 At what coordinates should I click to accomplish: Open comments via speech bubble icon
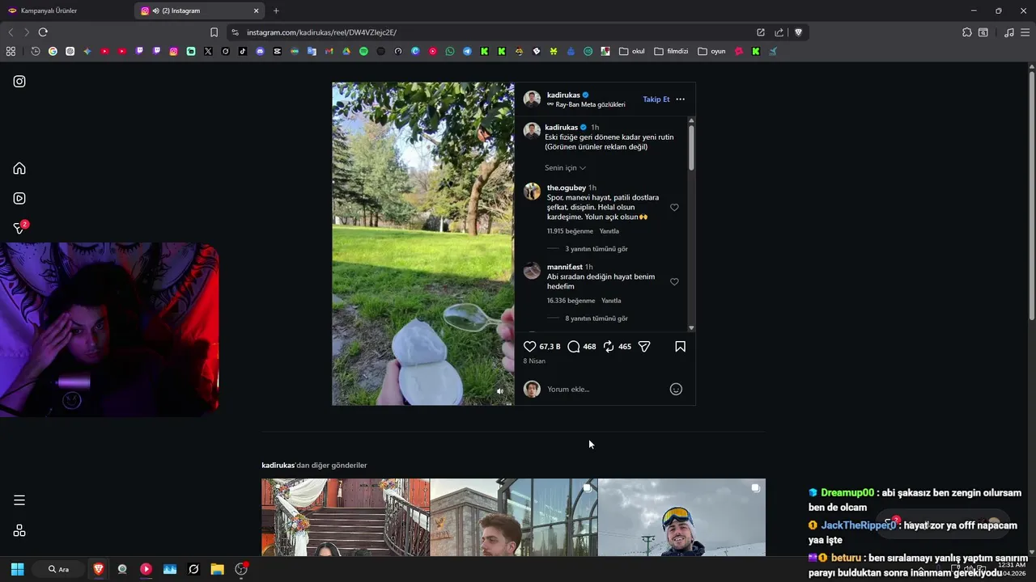[574, 346]
